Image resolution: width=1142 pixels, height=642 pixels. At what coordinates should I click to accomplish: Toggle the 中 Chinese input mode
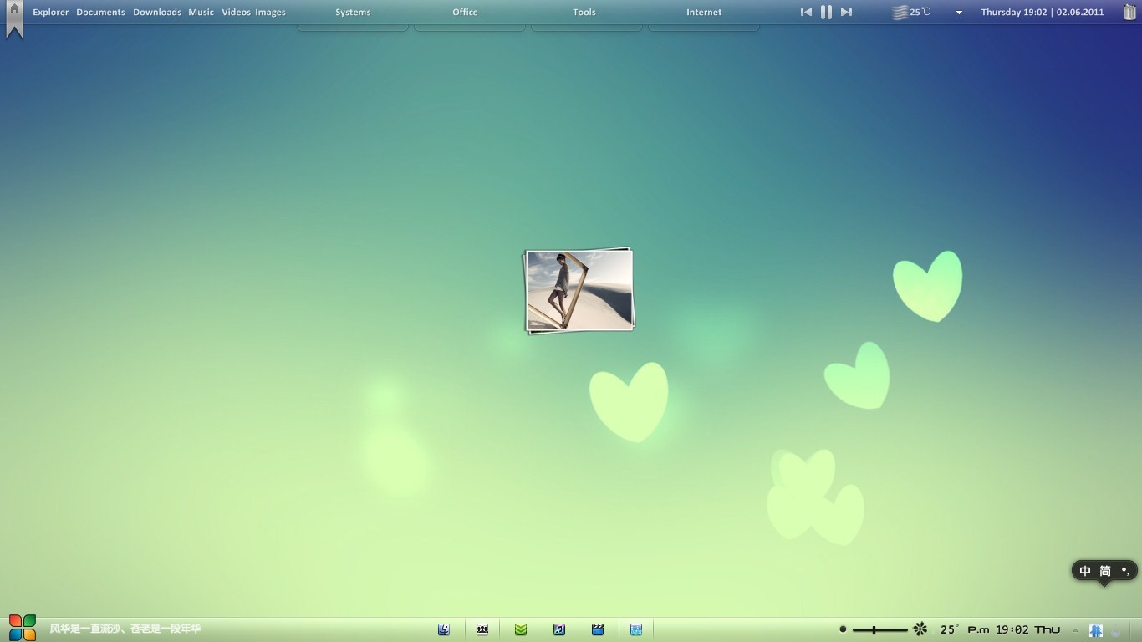pos(1085,571)
